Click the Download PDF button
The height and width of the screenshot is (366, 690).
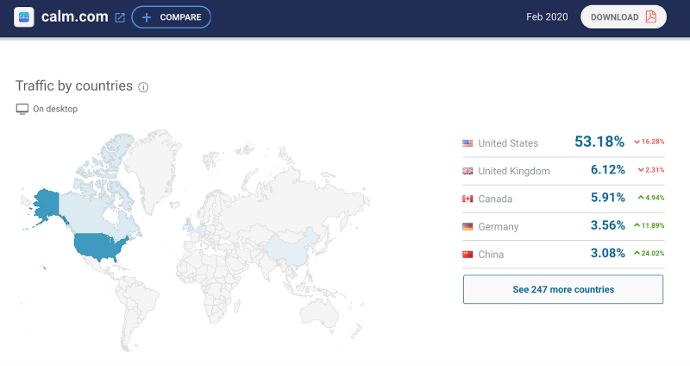[623, 17]
